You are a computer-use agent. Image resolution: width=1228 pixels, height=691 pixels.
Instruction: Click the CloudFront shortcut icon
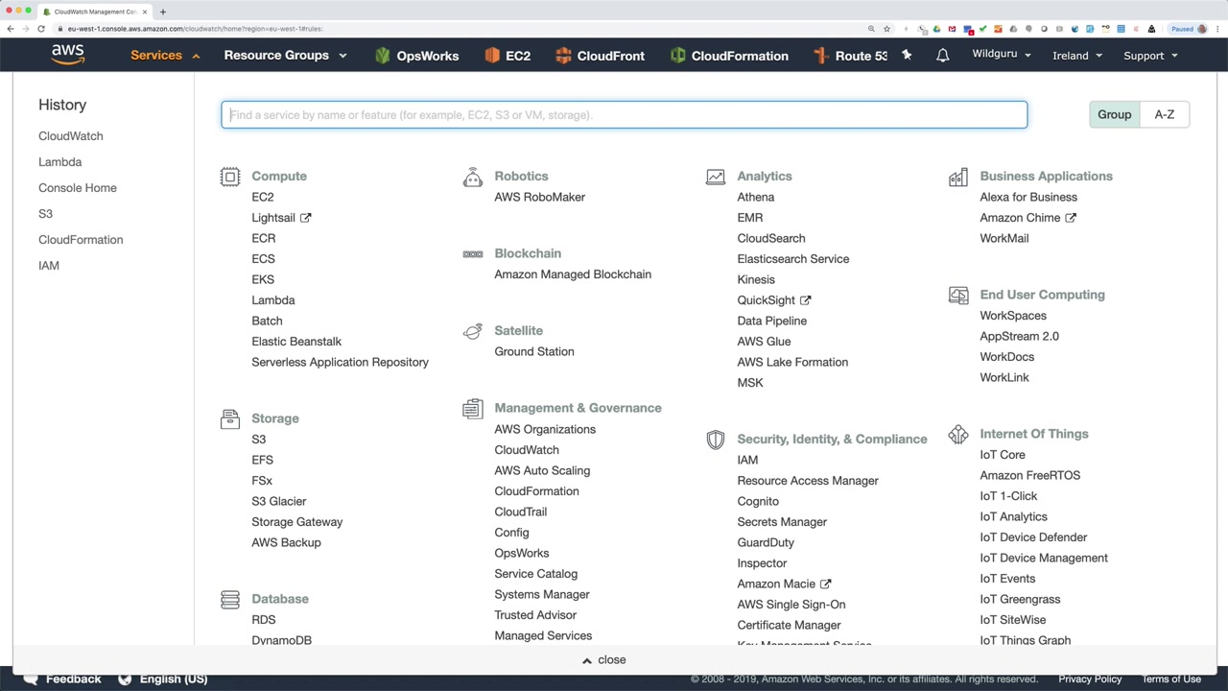coord(563,56)
